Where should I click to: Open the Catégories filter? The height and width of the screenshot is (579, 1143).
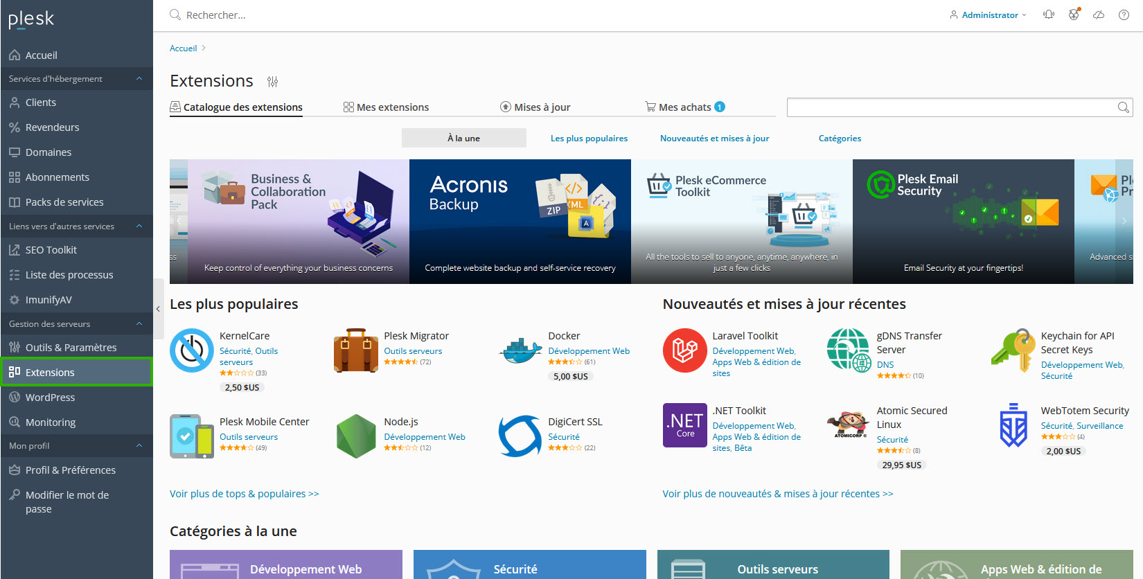840,139
